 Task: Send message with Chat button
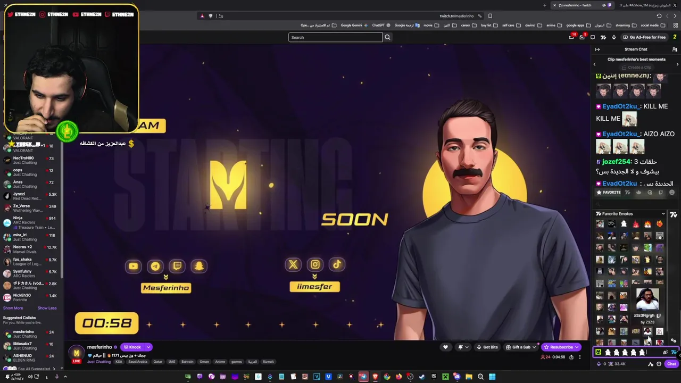click(x=671, y=364)
